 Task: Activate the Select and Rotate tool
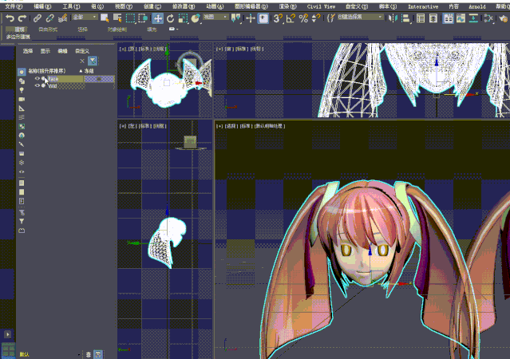tap(171, 18)
